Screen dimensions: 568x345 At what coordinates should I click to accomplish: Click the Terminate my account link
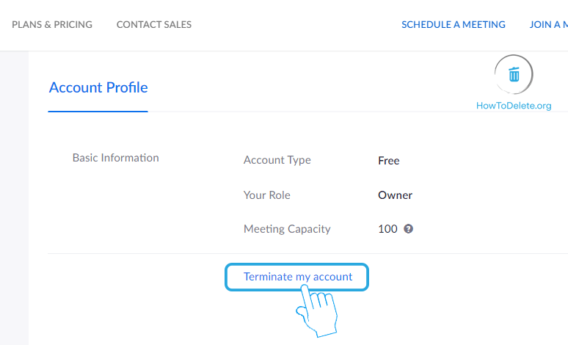[x=298, y=277]
